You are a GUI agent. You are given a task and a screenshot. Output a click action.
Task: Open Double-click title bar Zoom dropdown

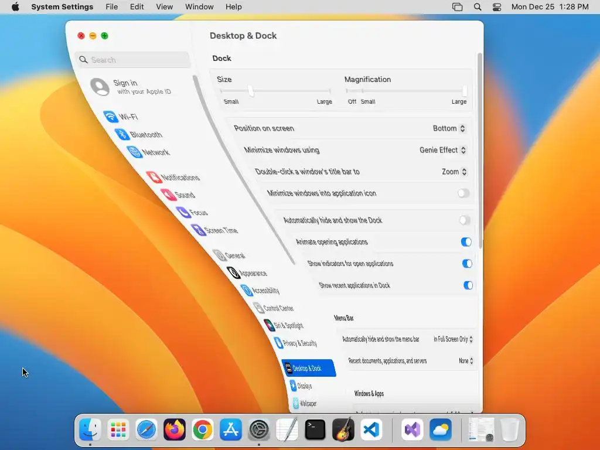(x=454, y=172)
